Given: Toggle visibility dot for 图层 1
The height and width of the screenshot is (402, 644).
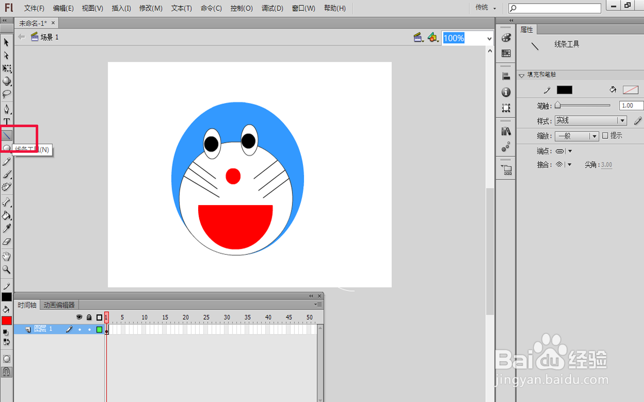Looking at the screenshot, I should (79, 329).
